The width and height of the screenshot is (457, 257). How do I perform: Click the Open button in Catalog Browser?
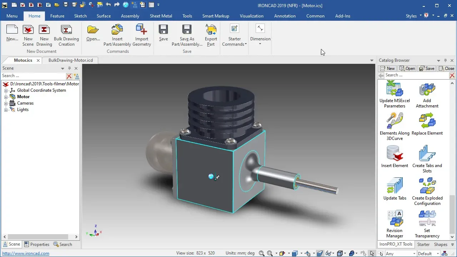click(x=407, y=69)
